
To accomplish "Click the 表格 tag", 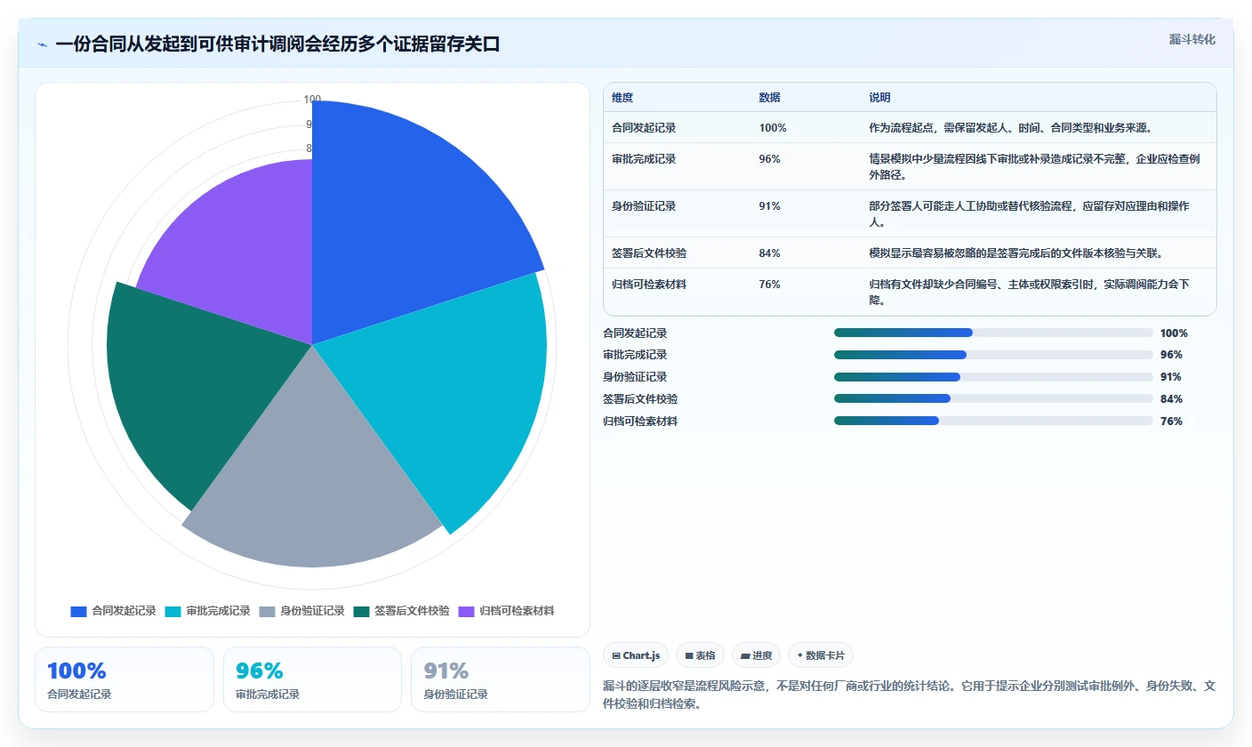I will pyautogui.click(x=701, y=655).
